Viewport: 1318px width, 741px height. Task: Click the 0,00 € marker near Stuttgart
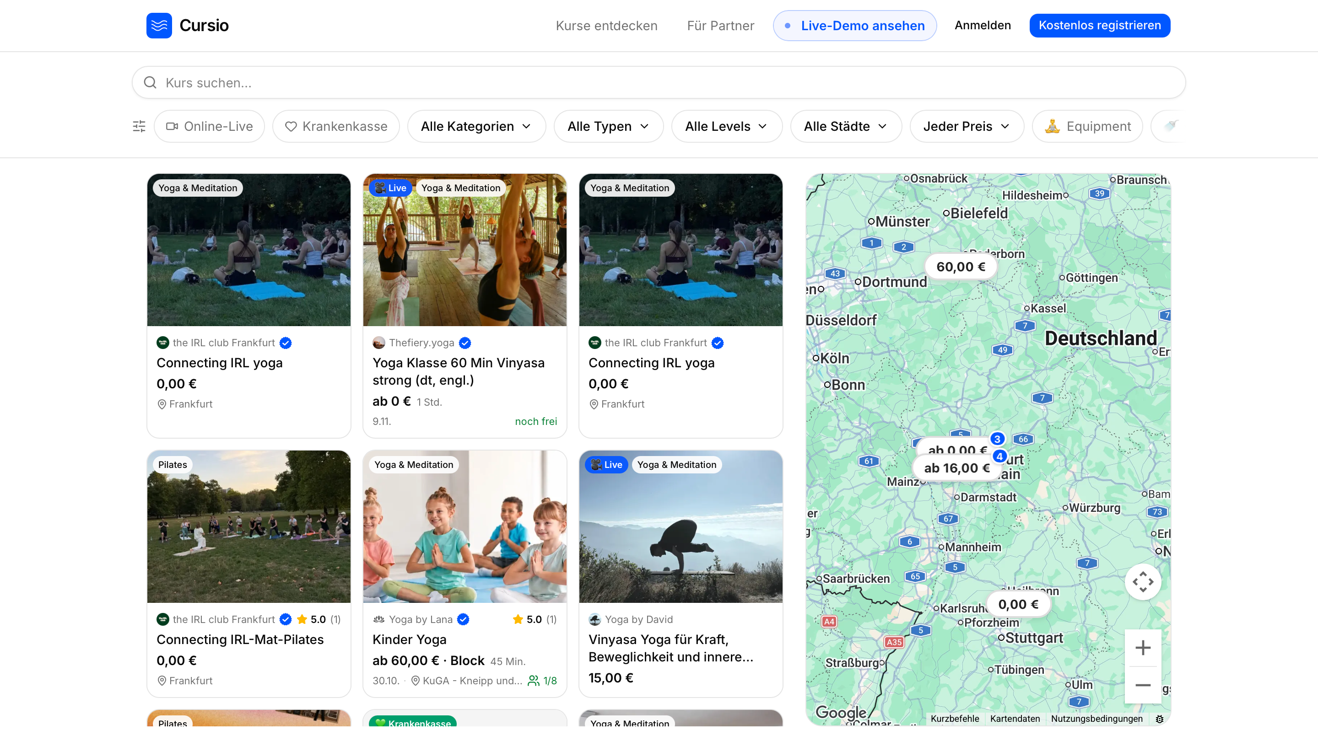click(1018, 604)
